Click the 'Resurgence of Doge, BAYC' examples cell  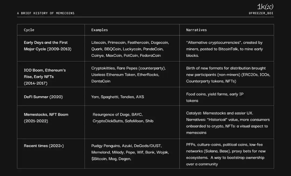(x=123, y=118)
